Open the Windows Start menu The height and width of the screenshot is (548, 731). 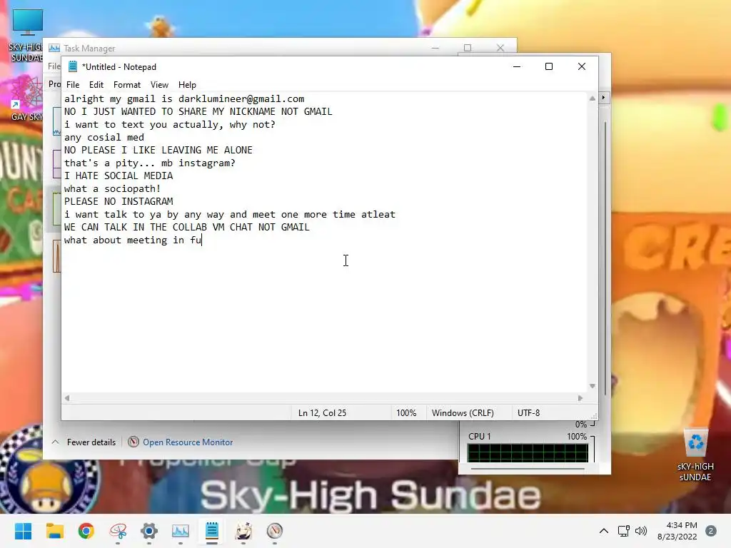click(x=23, y=531)
